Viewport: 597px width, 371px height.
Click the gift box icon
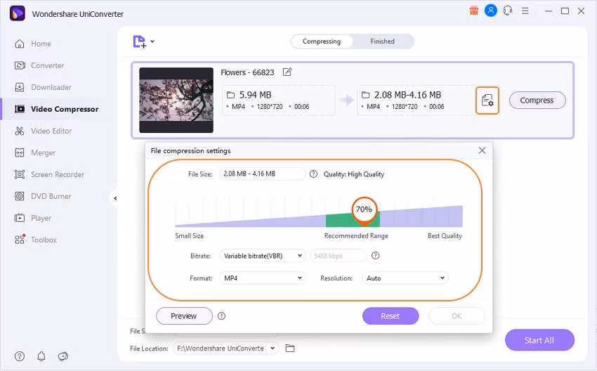(474, 11)
